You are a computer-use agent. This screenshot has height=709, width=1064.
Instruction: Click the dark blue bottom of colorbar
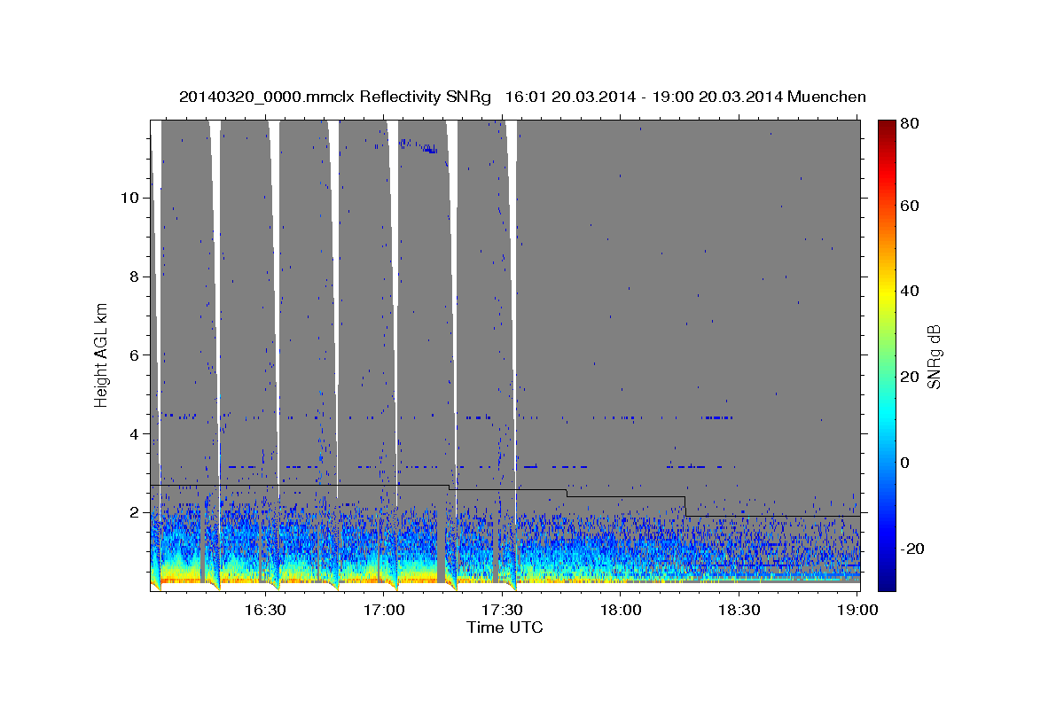click(887, 583)
